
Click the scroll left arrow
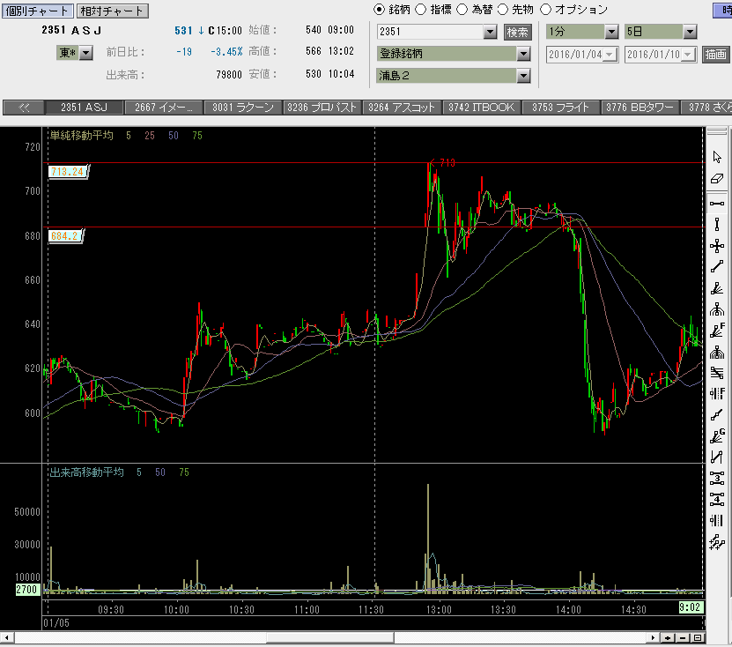(6, 637)
